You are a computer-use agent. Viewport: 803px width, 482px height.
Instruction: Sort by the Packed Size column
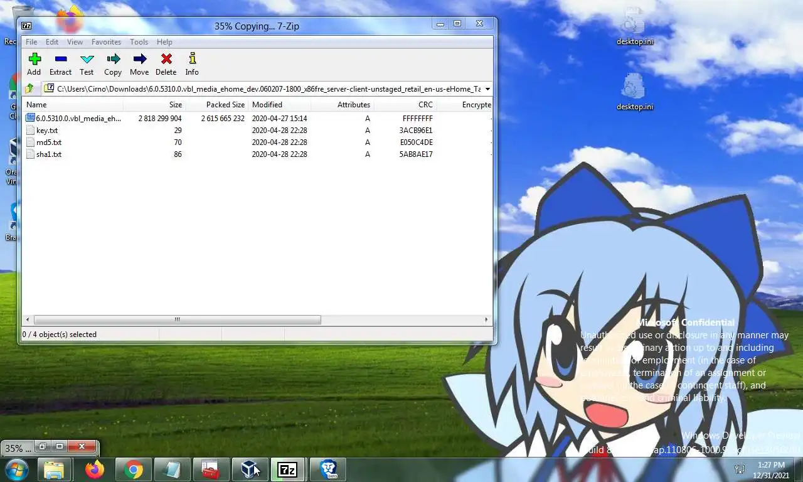(x=217, y=105)
